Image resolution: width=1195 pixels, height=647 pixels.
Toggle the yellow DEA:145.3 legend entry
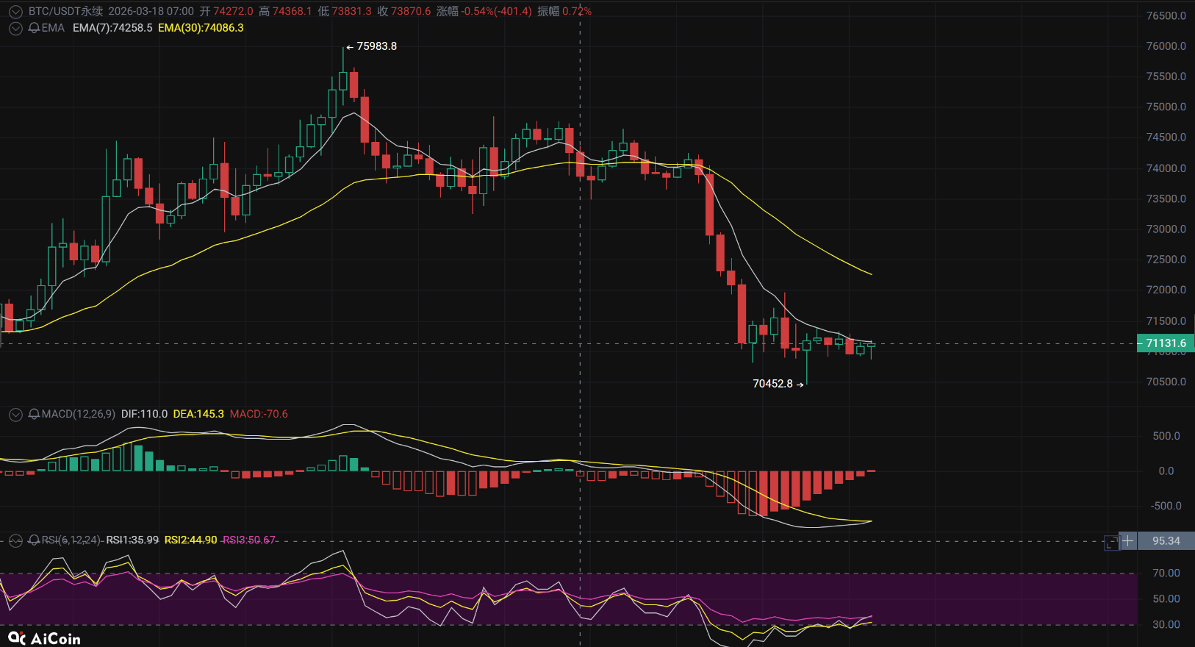[x=198, y=415]
